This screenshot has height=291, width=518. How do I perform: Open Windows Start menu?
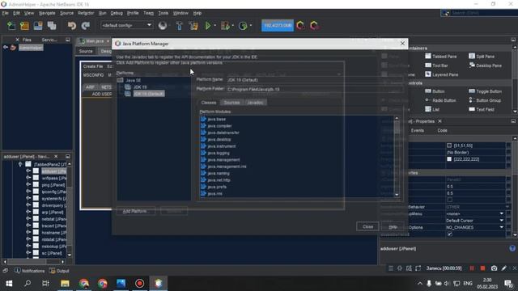click(9, 284)
